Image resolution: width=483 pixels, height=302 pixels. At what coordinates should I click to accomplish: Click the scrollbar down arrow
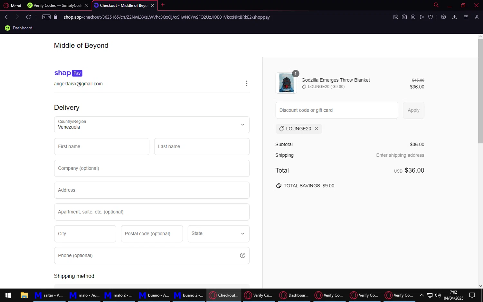(x=480, y=286)
